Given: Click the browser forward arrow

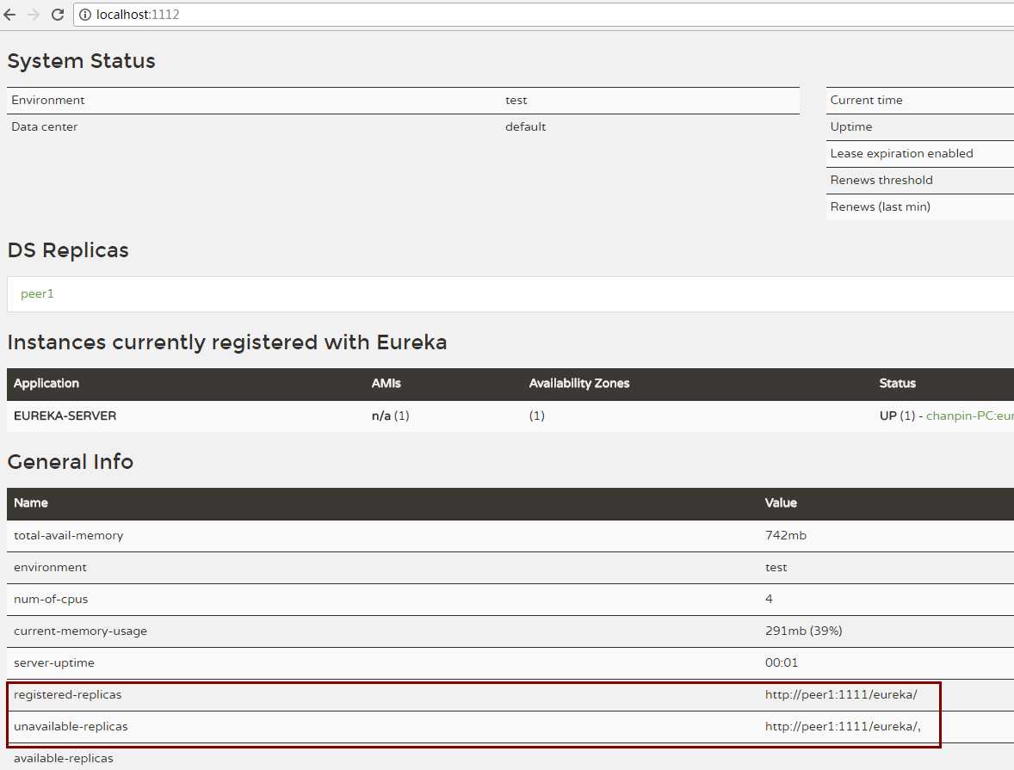Looking at the screenshot, I should (34, 15).
